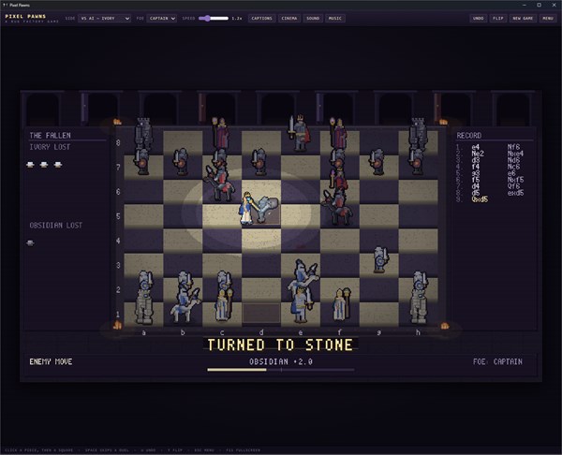The width and height of the screenshot is (562, 455).
Task: Click the 'TURNED TO STONE' caption
Action: click(x=280, y=345)
